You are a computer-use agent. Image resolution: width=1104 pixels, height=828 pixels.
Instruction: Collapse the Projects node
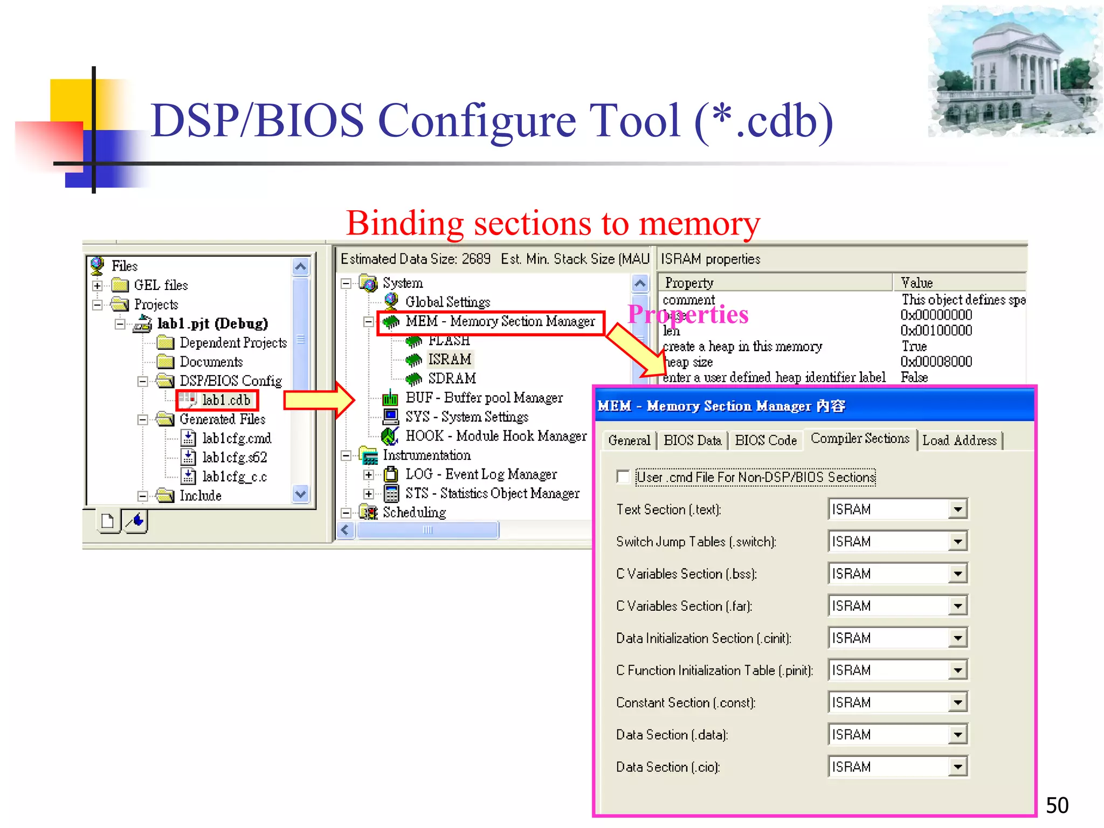click(98, 305)
